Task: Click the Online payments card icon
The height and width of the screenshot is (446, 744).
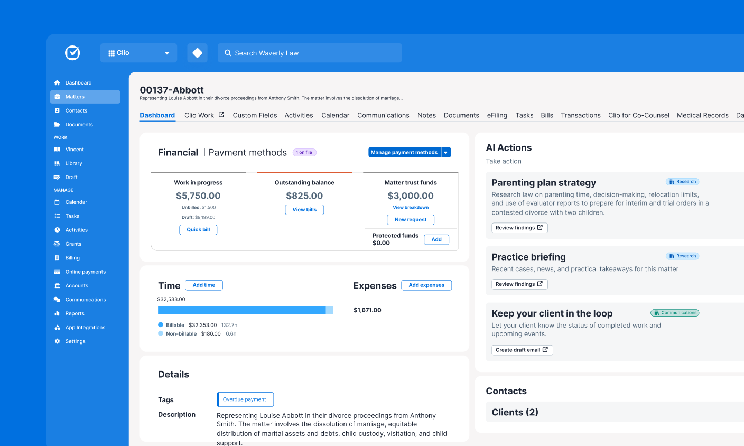Action: coord(57,272)
